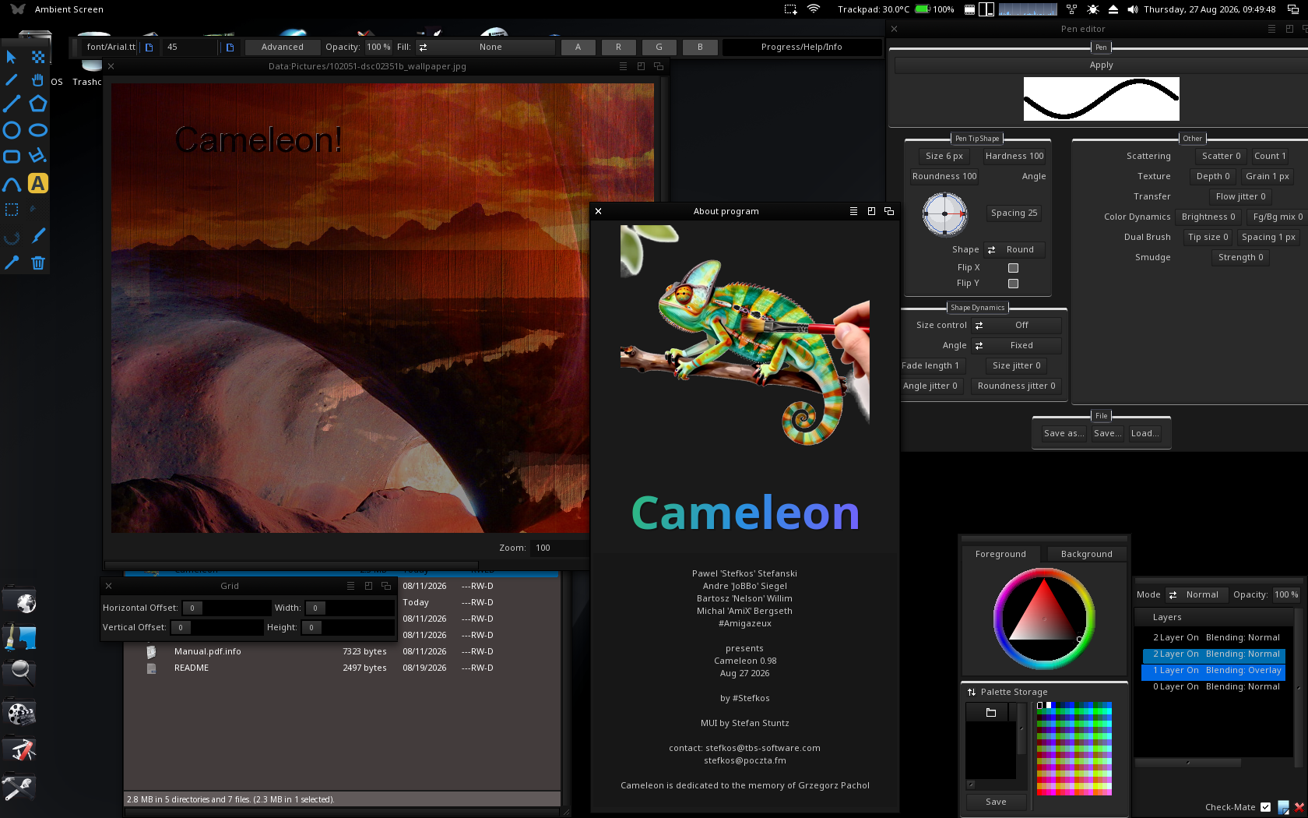This screenshot has height=818, width=1308.
Task: Click the pen angle dial
Action: pos(944,213)
